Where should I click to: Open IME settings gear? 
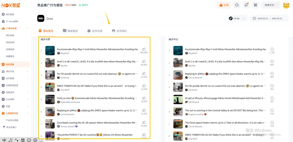(x=35, y=140)
